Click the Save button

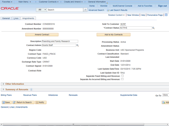[x=7, y=102]
